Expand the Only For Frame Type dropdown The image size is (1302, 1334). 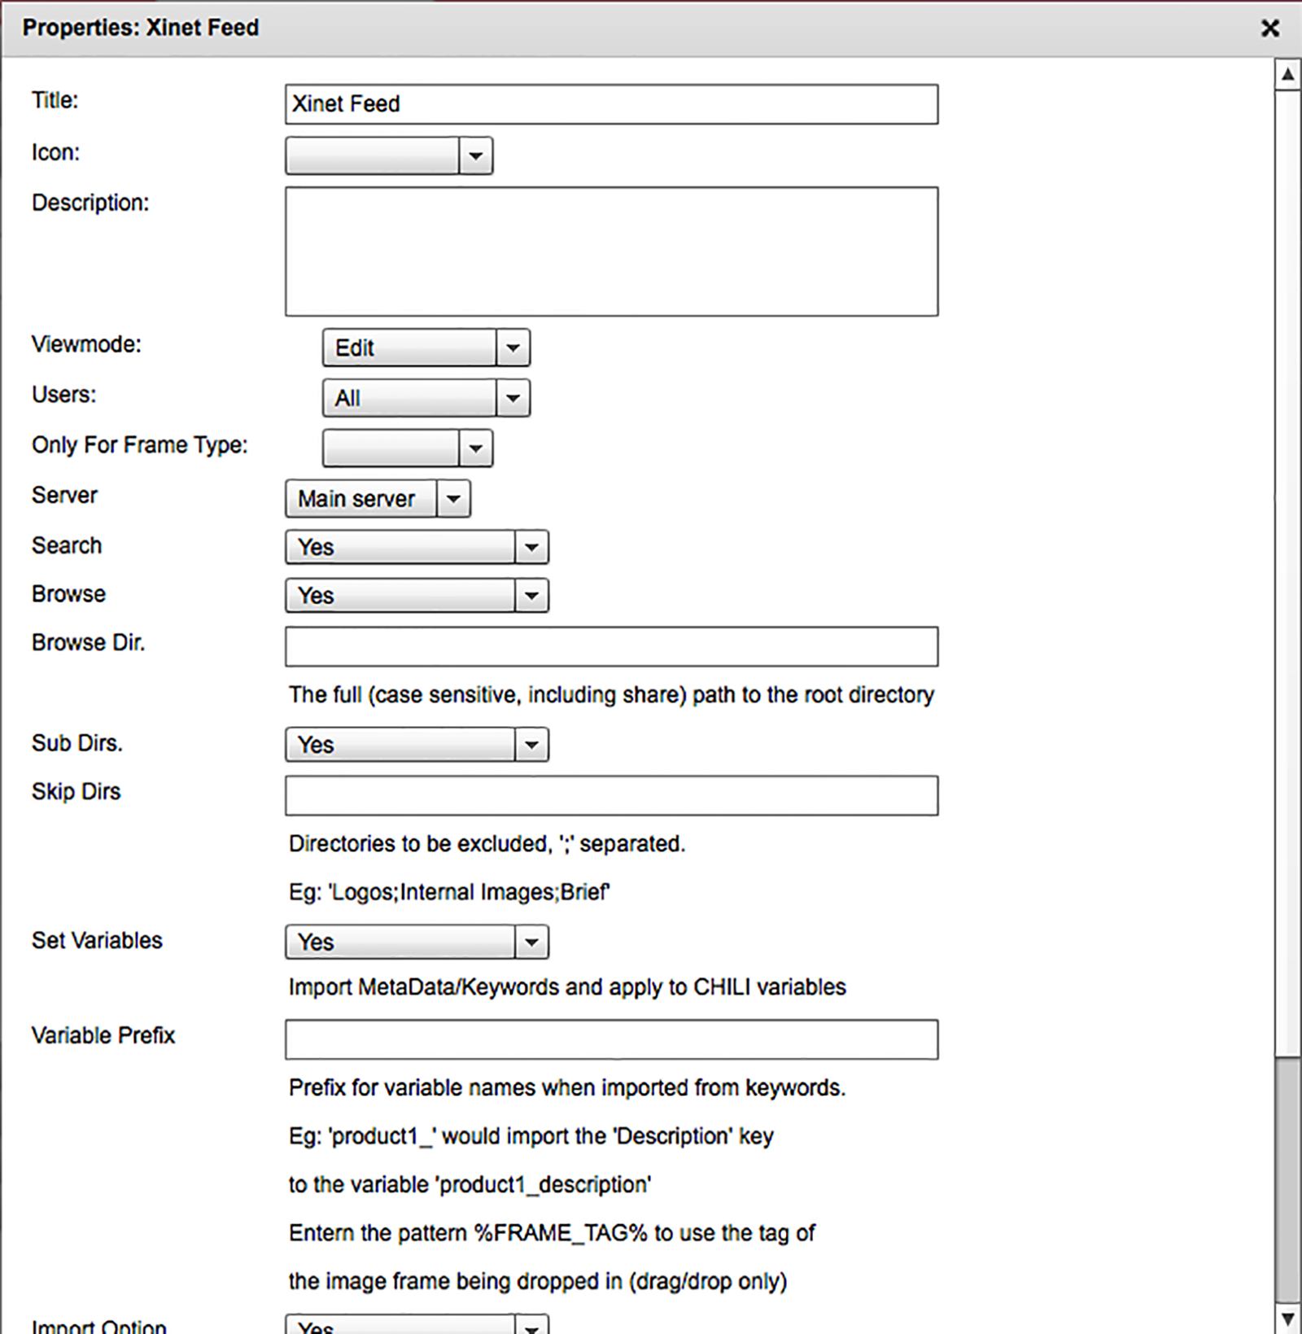point(408,448)
